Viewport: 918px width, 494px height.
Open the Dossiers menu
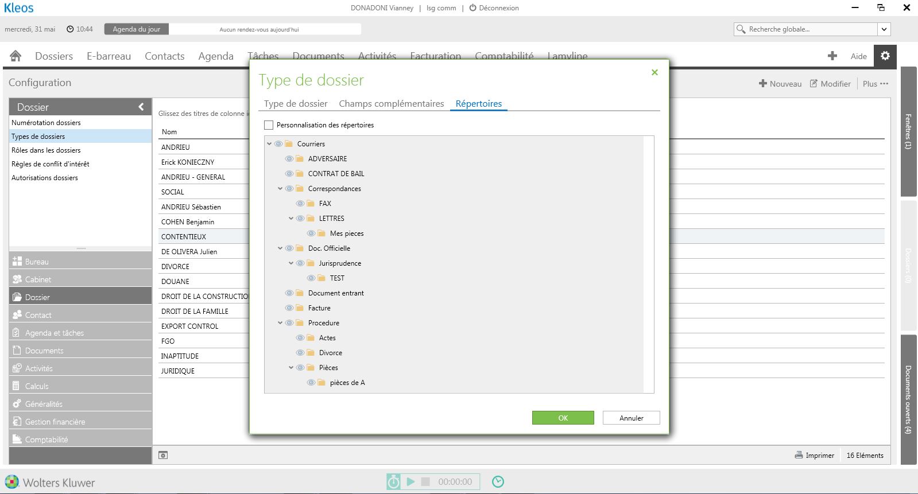click(54, 56)
